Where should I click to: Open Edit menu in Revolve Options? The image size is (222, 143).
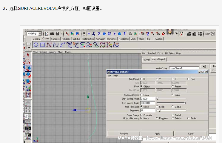(109, 76)
